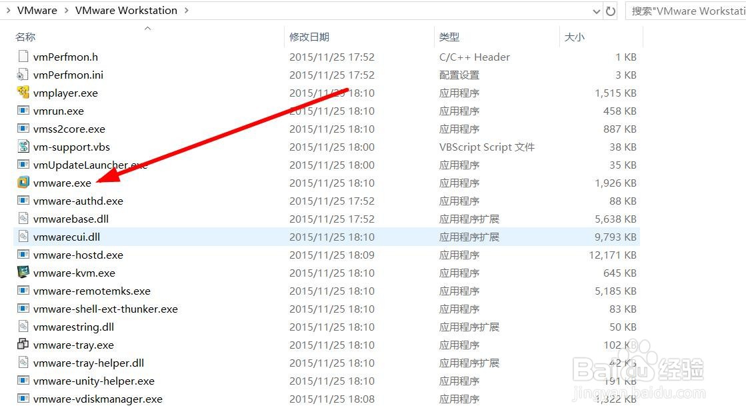Select the file name vmware-vdiskmanager.exe
Viewport: 746px width, 418px height.
[x=97, y=399]
